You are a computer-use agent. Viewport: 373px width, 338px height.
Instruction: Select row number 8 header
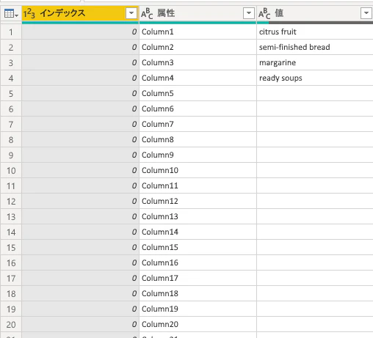11,139
